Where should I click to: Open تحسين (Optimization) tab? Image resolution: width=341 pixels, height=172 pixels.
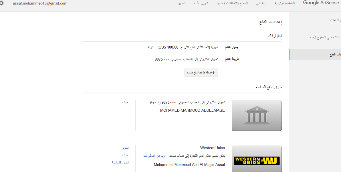point(182,3)
